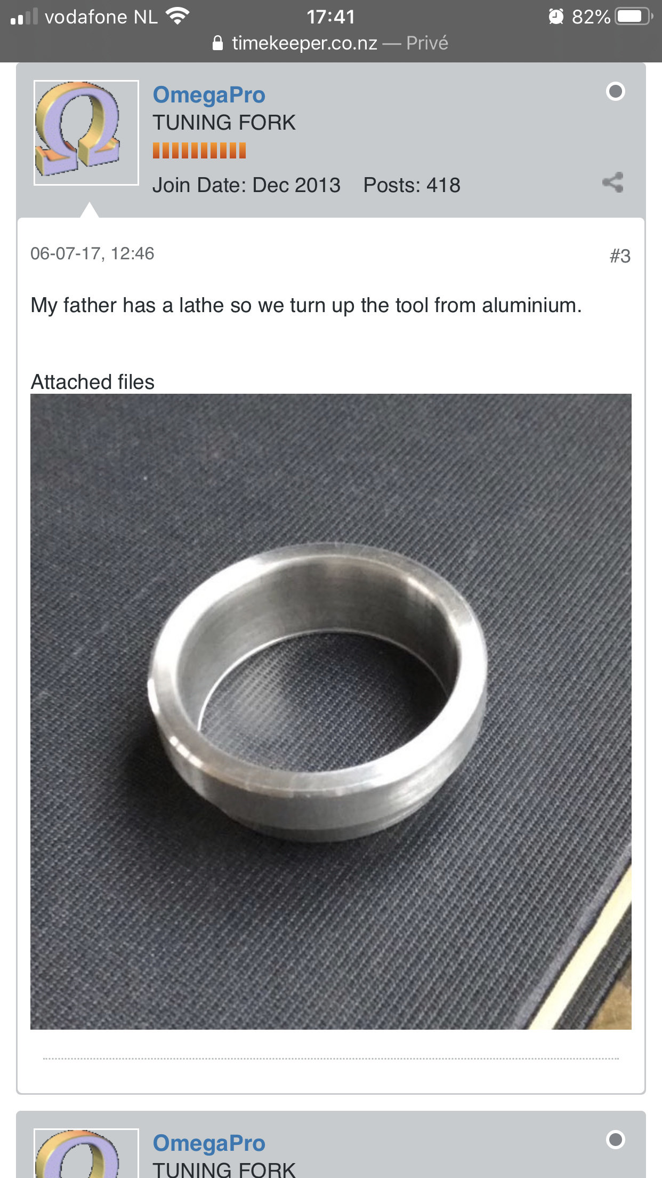
Task: Tap the battery icon in status bar
Action: pyautogui.click(x=634, y=17)
